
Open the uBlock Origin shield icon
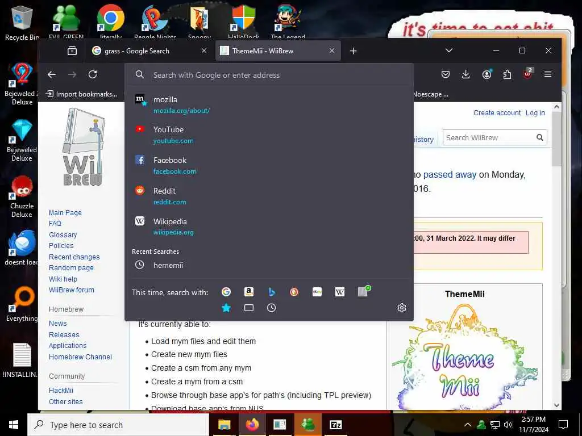coord(528,74)
